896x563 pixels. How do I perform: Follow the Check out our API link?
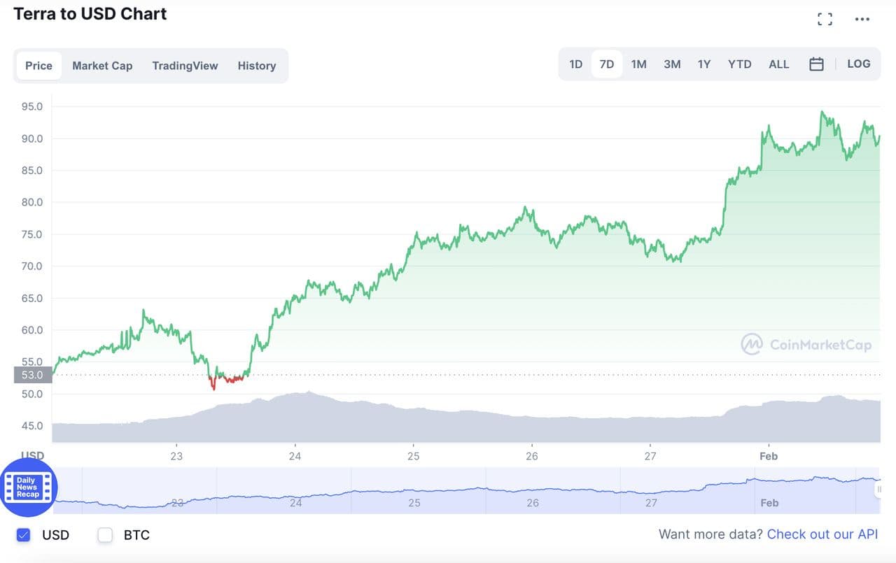(x=822, y=534)
